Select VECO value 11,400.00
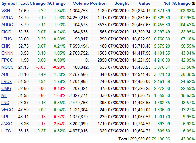Screen dimensions: 196x143 [x=141, y=110]
